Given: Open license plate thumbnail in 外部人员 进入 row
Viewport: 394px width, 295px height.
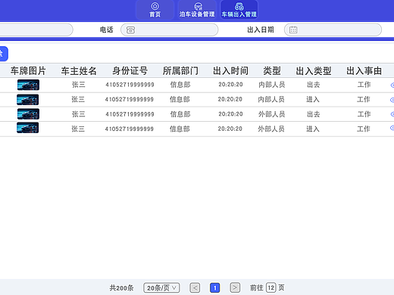Looking at the screenshot, I should [x=28, y=128].
